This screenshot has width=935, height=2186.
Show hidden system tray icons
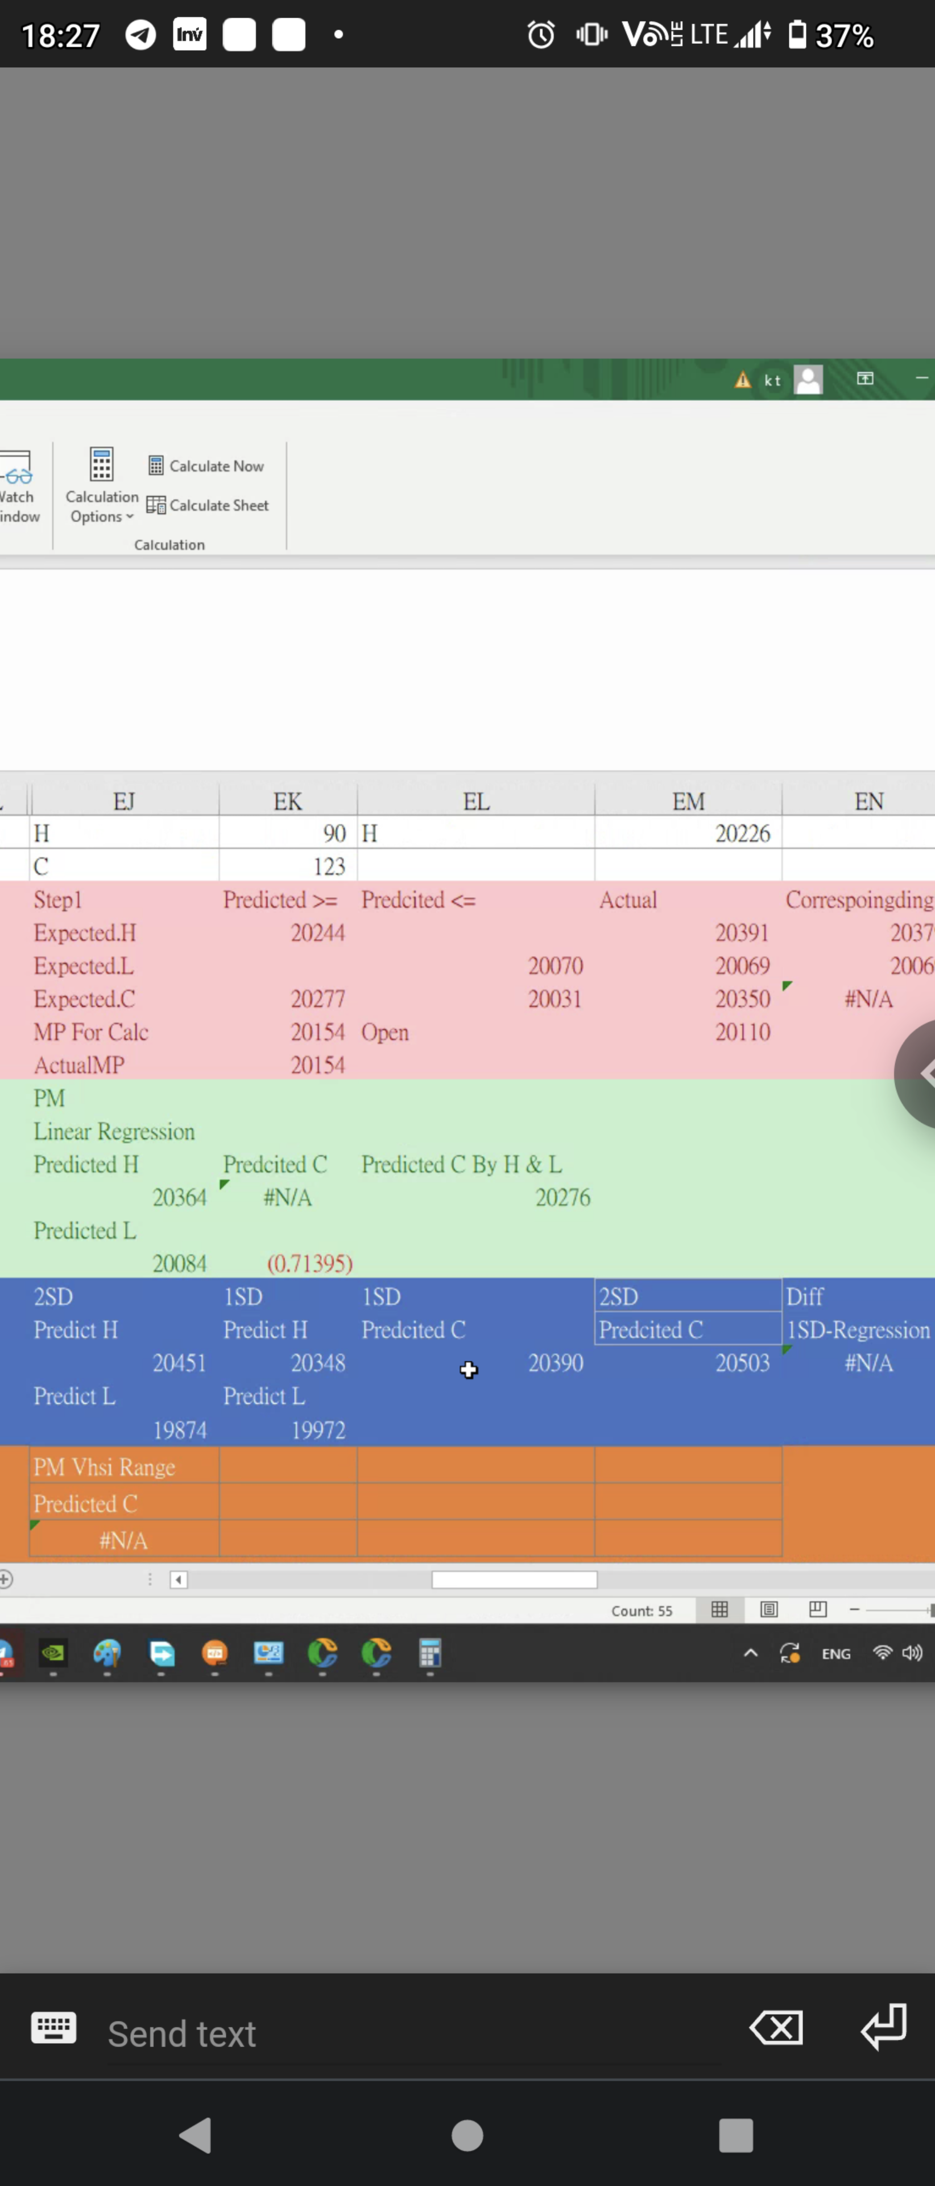coord(750,1653)
